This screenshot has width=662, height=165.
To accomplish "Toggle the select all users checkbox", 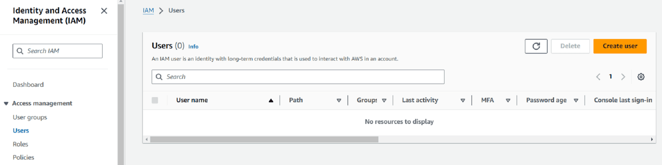I will [155, 100].
